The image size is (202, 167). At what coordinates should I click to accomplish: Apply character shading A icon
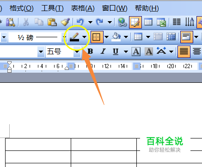coord(149,52)
